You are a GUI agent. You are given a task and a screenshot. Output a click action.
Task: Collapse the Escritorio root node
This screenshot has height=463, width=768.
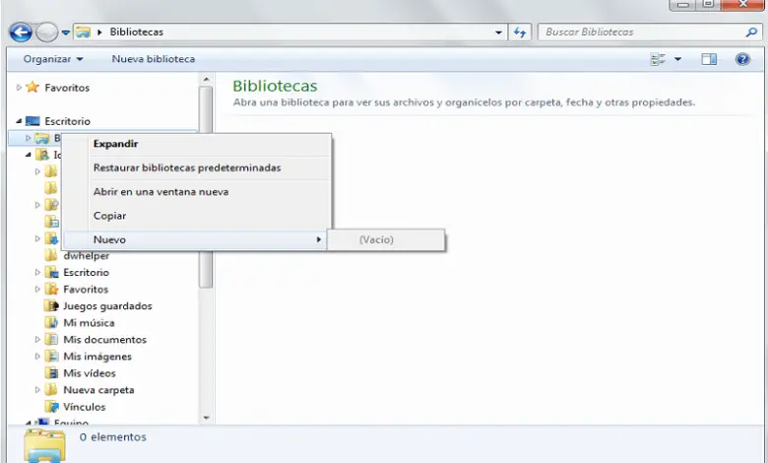(19, 120)
